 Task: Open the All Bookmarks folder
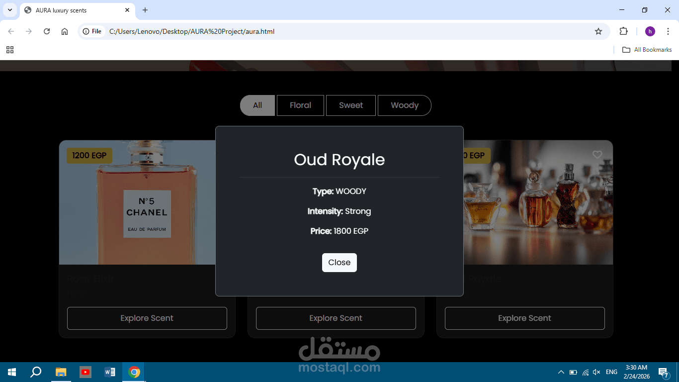(x=647, y=50)
